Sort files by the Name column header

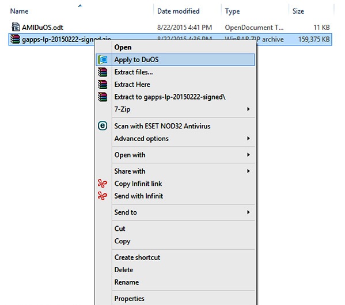point(20,11)
